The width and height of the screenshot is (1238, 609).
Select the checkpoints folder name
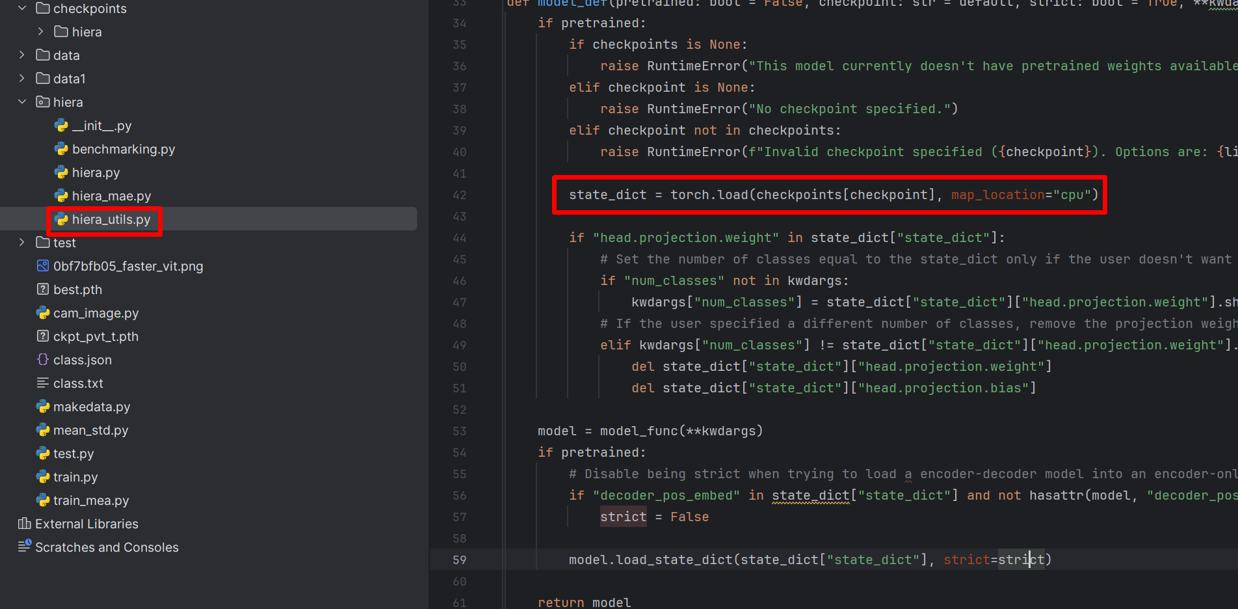(90, 8)
